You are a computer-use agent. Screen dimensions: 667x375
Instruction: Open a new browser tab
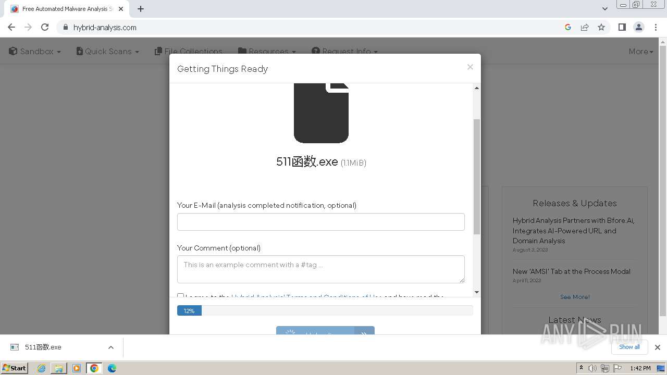141,9
